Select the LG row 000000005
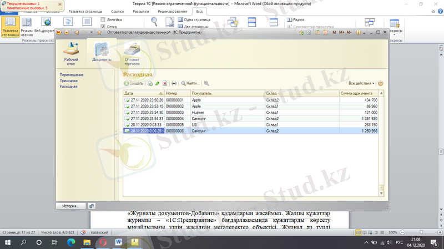The image size is (444, 249). tap(251, 125)
